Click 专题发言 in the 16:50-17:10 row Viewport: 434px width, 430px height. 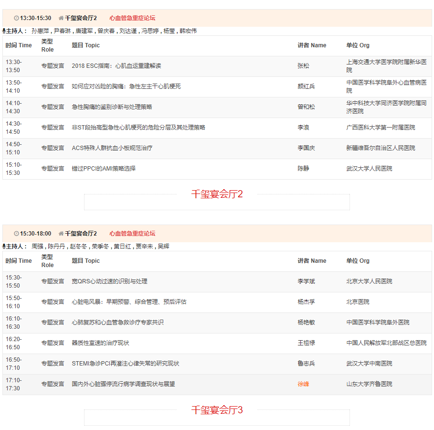click(53, 364)
